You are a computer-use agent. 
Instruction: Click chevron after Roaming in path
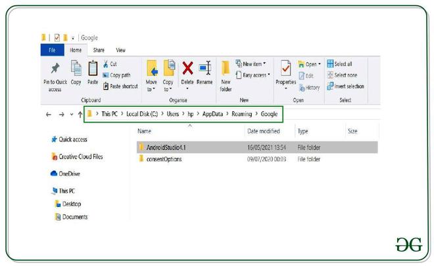(256, 113)
